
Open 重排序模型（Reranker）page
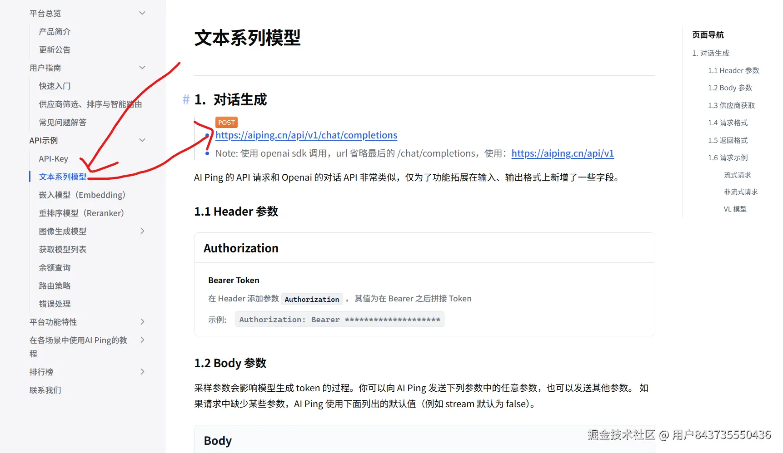pyautogui.click(x=82, y=213)
